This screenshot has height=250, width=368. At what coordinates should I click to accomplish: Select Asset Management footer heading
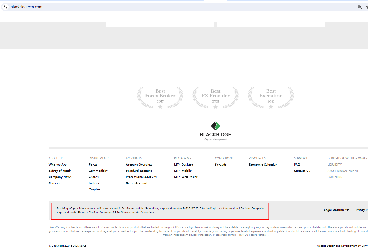click(343, 171)
